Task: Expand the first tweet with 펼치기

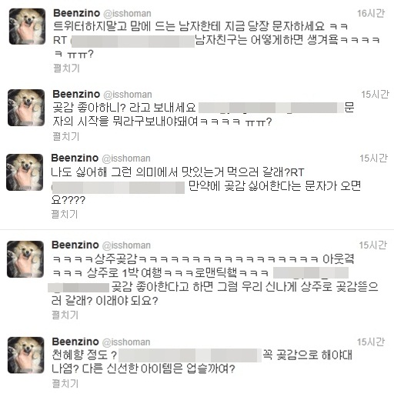Action: [x=66, y=68]
